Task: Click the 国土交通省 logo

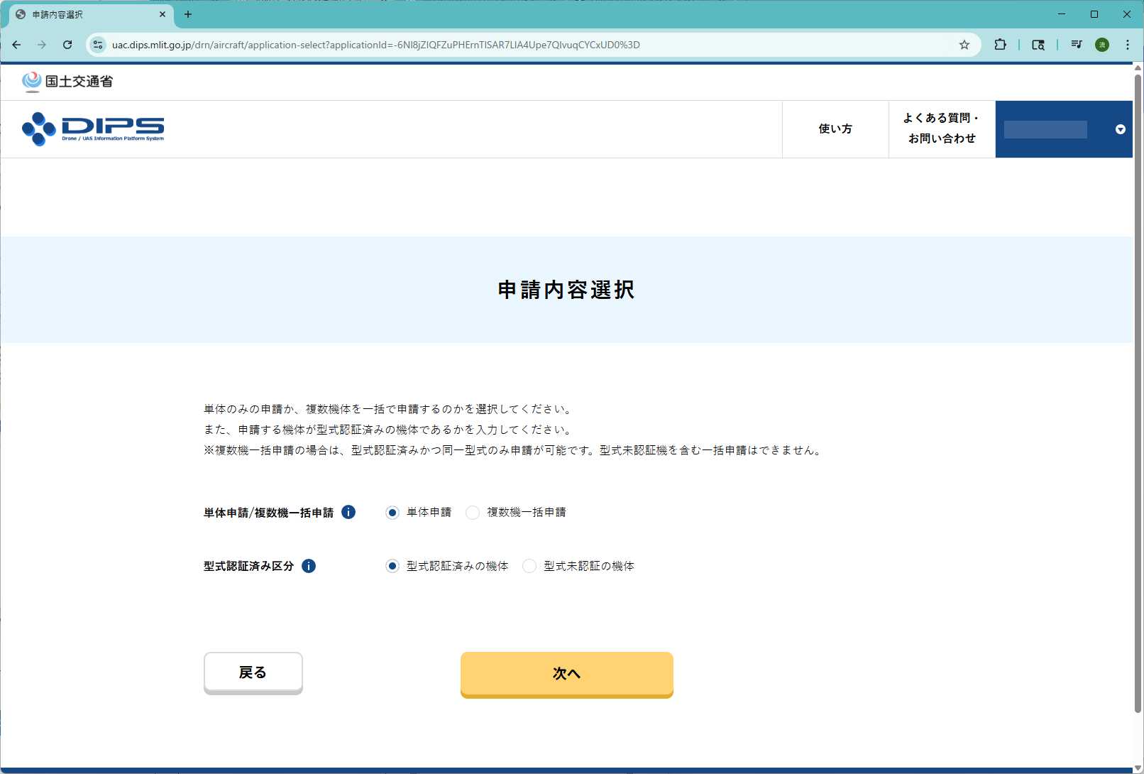Action: tap(67, 82)
